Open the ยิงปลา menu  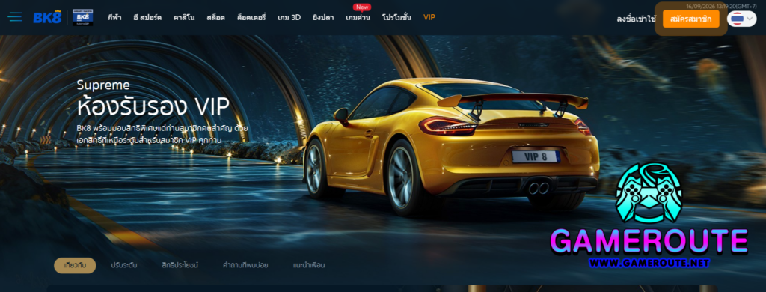323,18
